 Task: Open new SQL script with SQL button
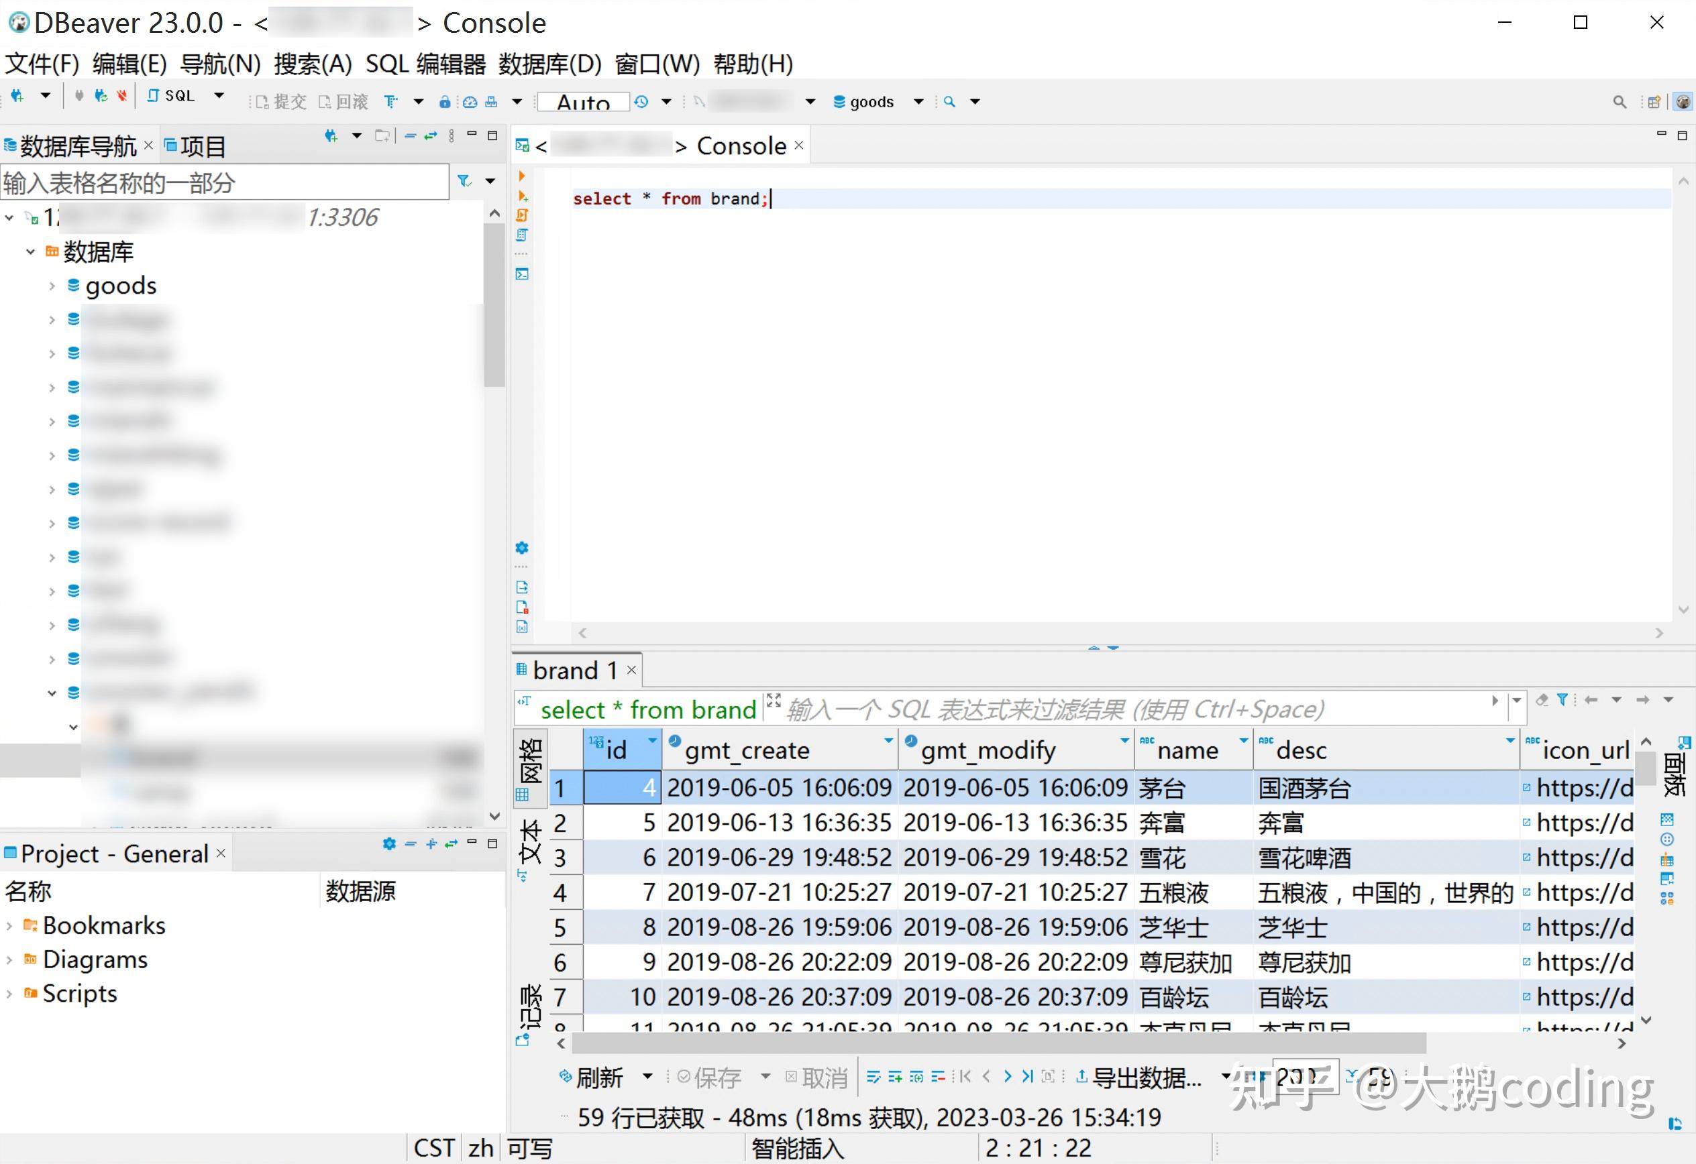pyautogui.click(x=171, y=95)
